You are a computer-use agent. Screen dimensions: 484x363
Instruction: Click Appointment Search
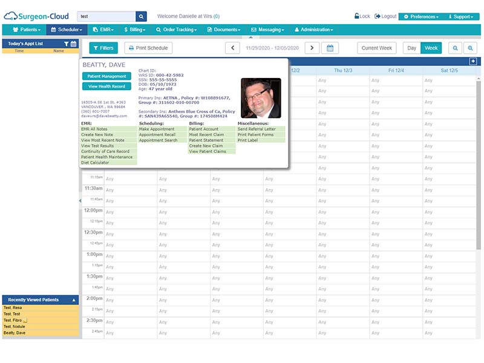point(162,140)
